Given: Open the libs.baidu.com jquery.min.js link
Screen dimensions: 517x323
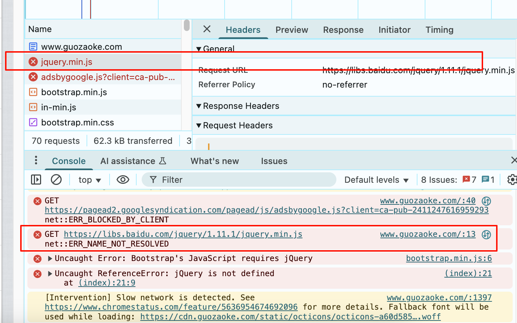Looking at the screenshot, I should coord(183,234).
